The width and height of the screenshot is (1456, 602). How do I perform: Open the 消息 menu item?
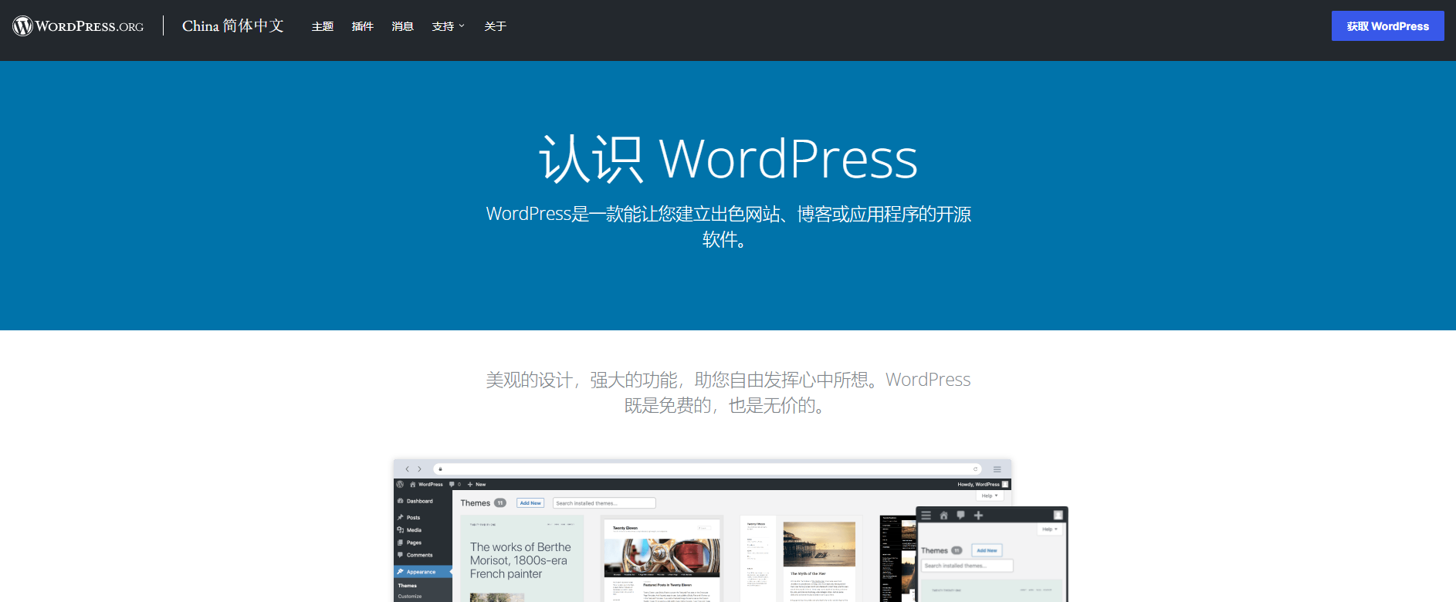[403, 26]
